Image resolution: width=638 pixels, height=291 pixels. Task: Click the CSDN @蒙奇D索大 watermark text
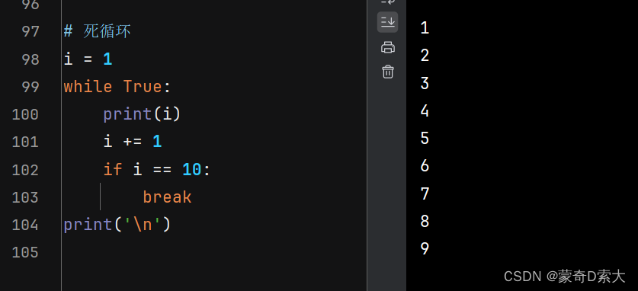pyautogui.click(x=564, y=277)
